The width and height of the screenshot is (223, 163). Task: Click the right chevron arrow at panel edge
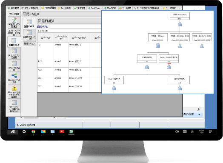coord(199,109)
